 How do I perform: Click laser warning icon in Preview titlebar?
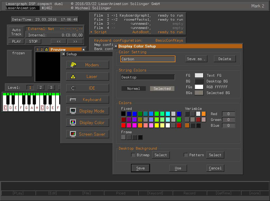coord(46,49)
